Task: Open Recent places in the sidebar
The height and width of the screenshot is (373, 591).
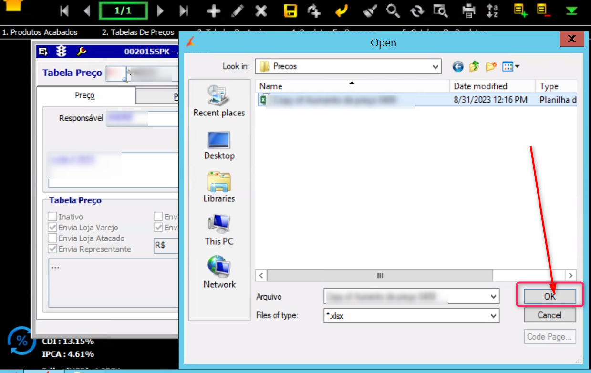Action: (219, 101)
